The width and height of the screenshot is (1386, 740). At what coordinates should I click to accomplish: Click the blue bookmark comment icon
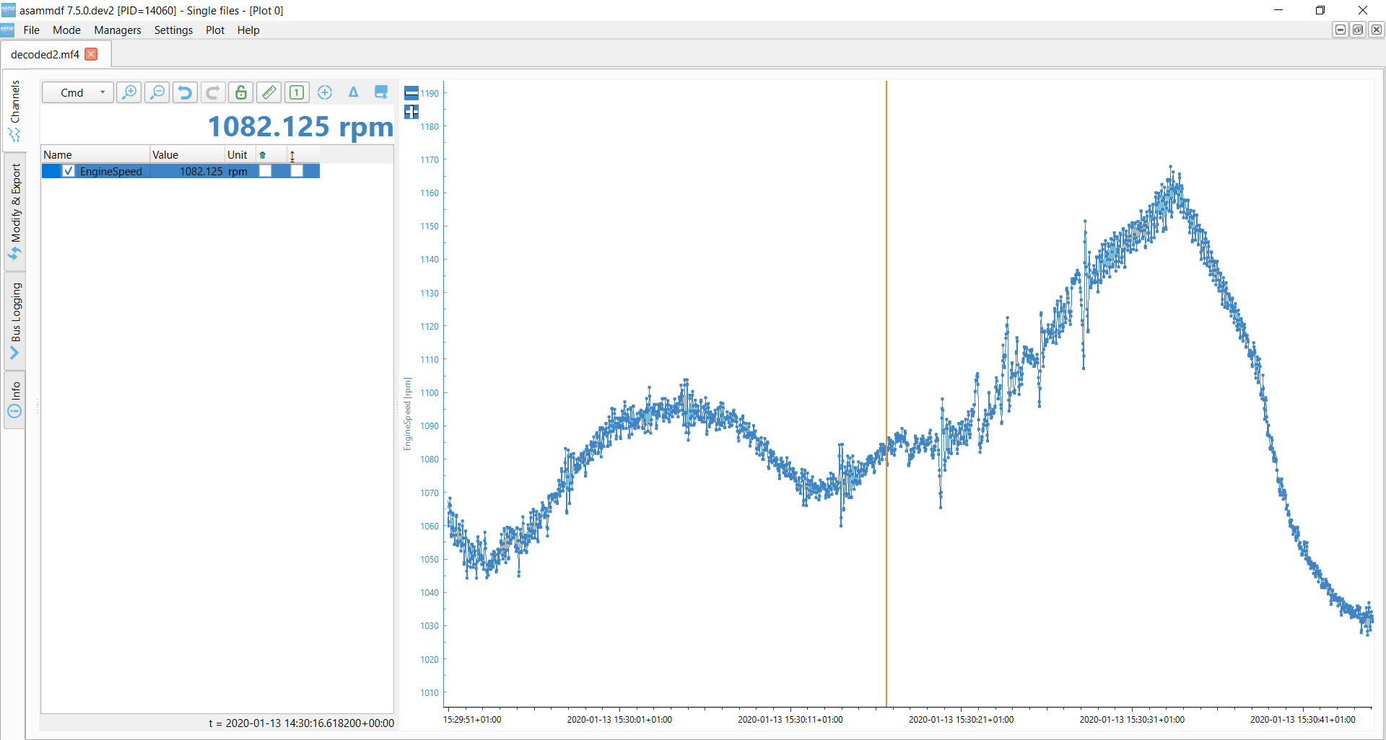pos(381,92)
